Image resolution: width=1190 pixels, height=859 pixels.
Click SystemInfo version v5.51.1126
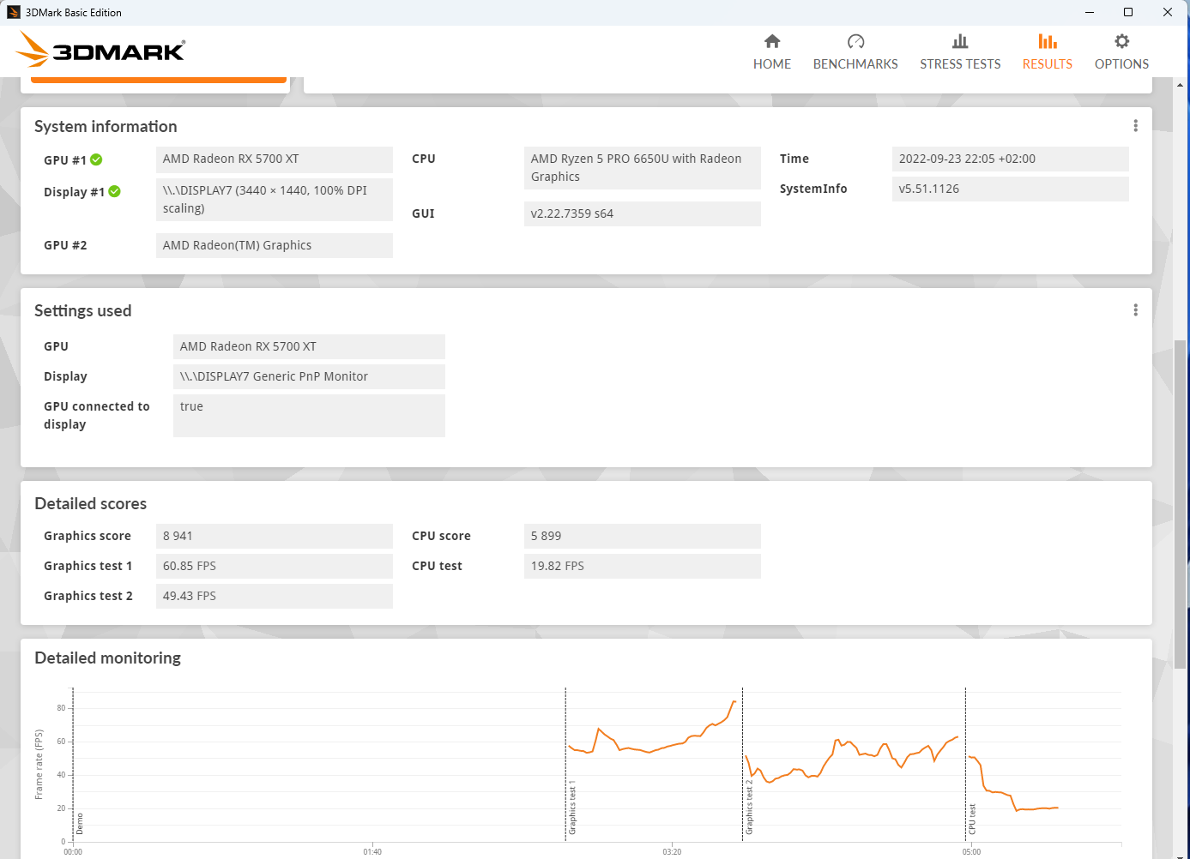point(1011,189)
